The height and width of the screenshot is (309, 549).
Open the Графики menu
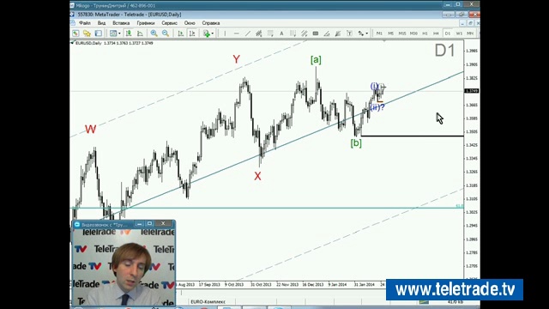coord(146,23)
